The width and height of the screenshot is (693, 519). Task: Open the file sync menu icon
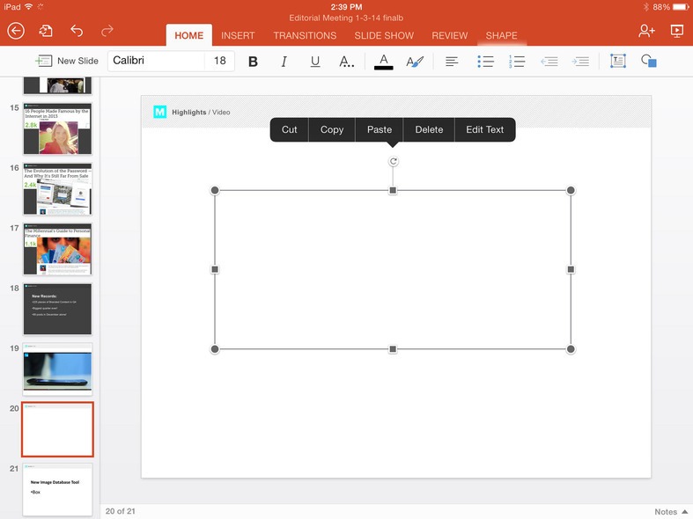click(46, 31)
